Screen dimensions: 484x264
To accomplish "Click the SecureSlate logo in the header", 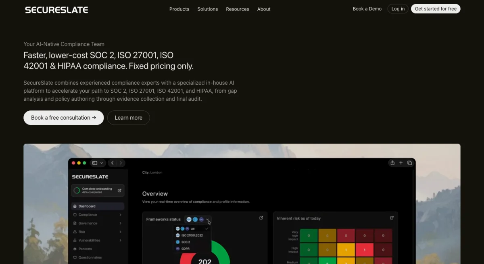I will coord(56,10).
